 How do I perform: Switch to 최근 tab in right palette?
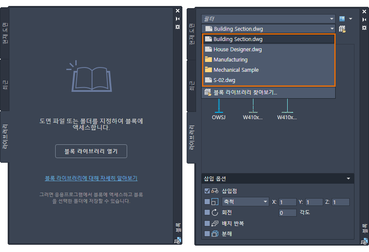192,86
